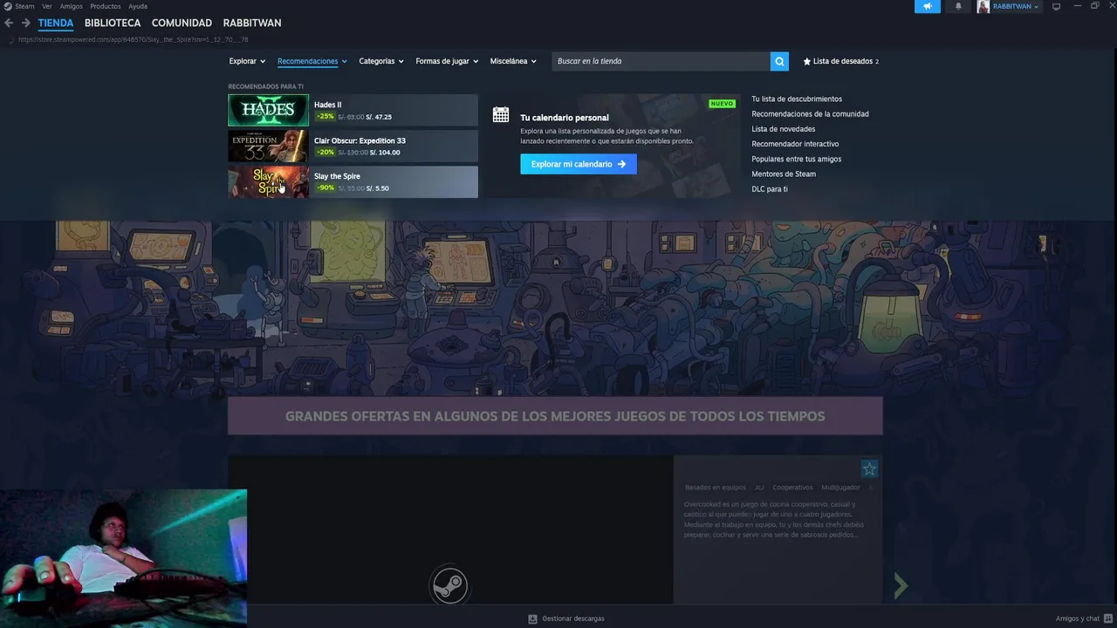Click the personal calendar icon
1117x628 pixels.
point(501,114)
